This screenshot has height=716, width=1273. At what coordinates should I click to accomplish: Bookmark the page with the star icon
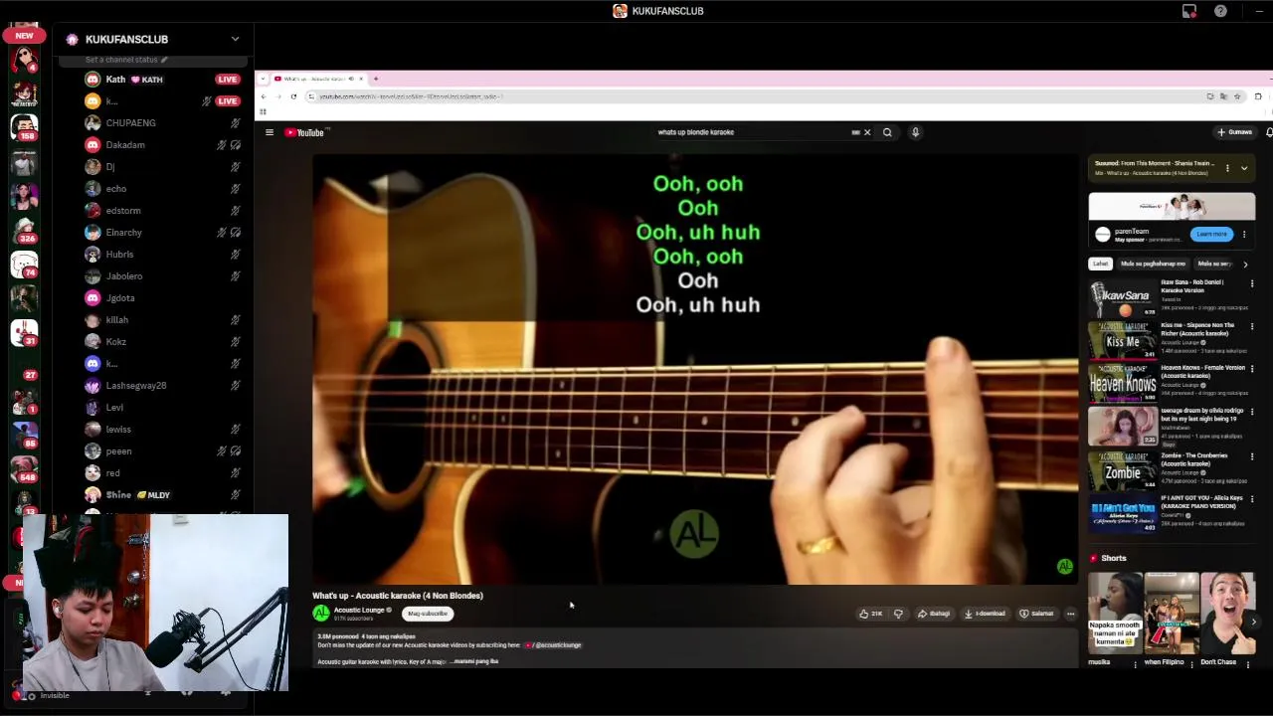(x=1237, y=96)
